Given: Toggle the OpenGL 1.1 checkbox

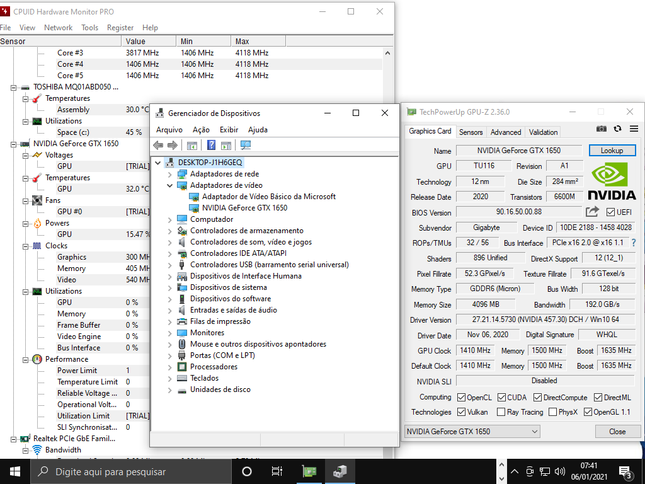Looking at the screenshot, I should [588, 412].
